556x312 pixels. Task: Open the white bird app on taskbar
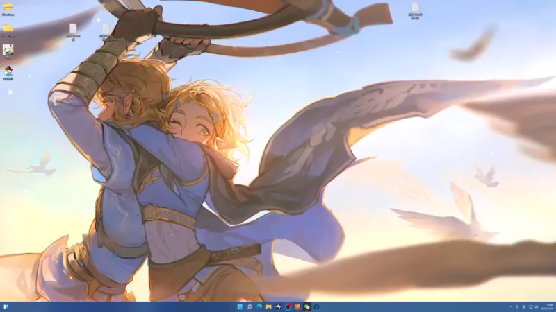(x=279, y=306)
